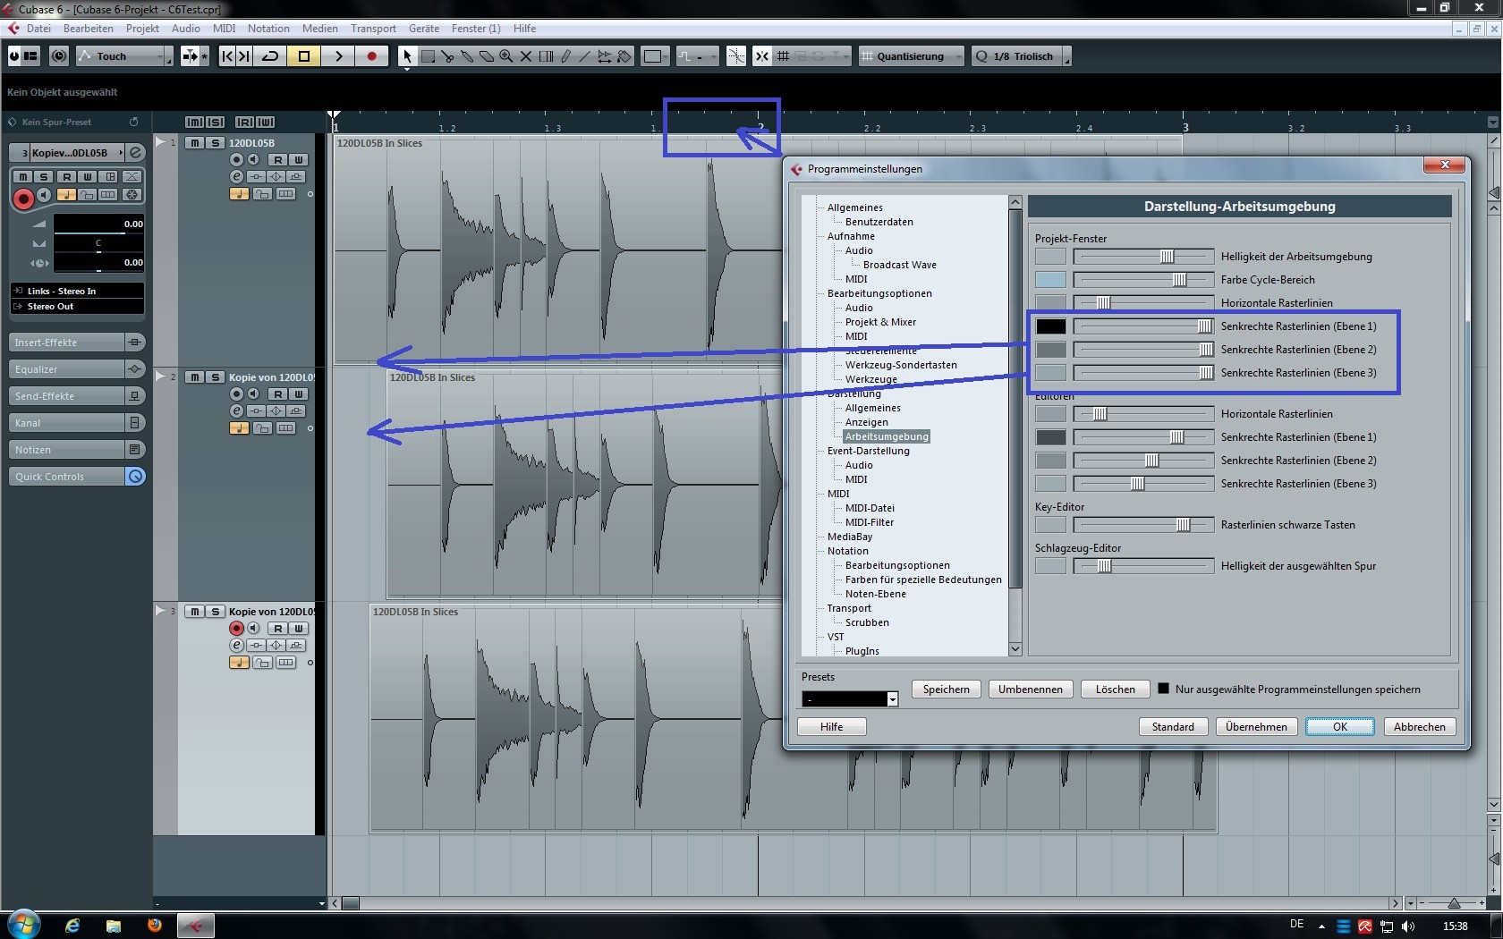Select the Object Selection arrow tool

click(x=407, y=56)
